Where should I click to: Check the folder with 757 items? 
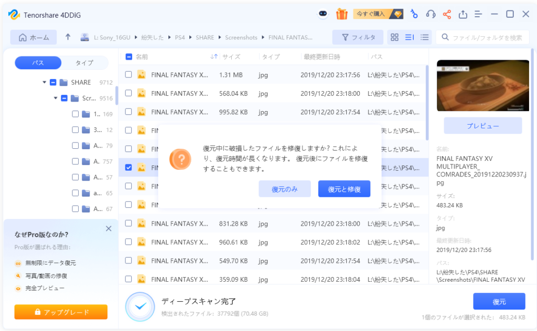click(x=76, y=161)
